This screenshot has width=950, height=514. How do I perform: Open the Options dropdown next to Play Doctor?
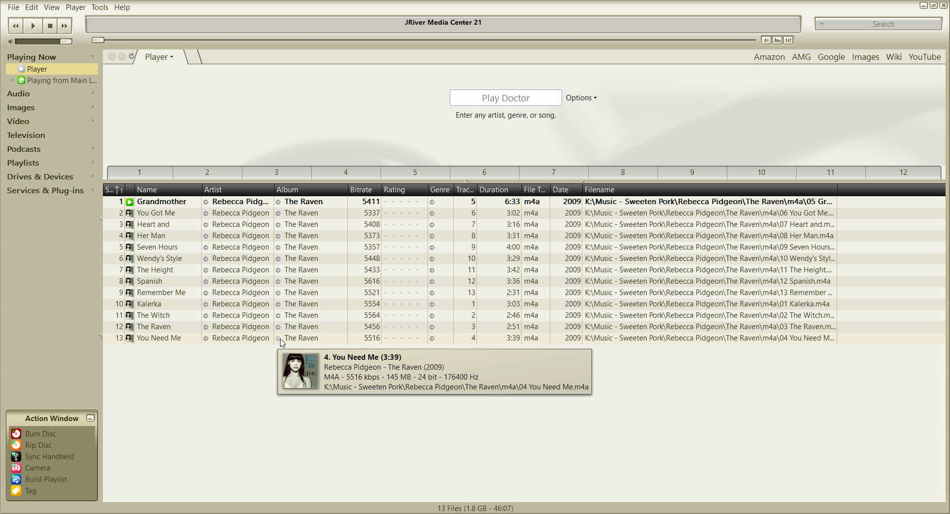581,98
